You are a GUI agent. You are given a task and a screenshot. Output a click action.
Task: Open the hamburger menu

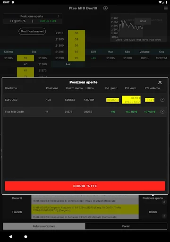[x=166, y=8]
